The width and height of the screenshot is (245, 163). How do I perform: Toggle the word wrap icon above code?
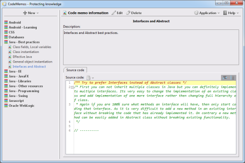[225, 77]
